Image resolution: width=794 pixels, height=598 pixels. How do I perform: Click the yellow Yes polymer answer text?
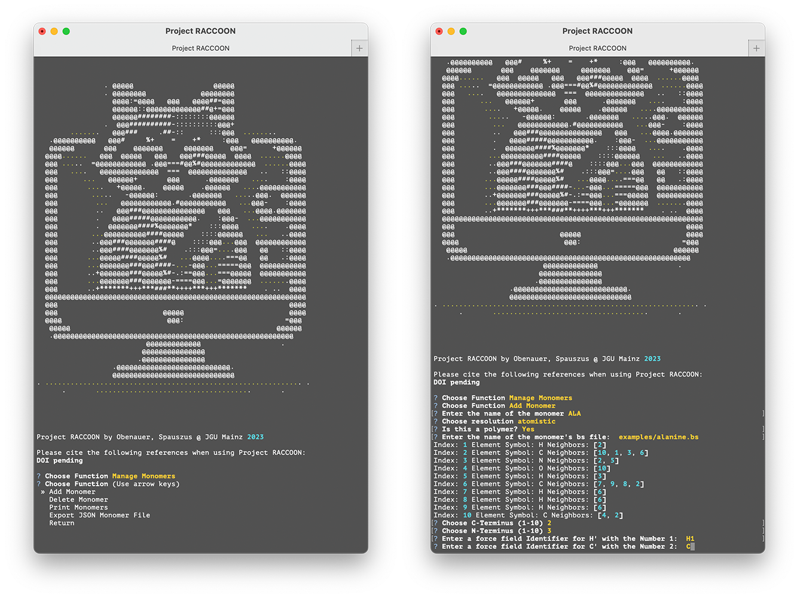pyautogui.click(x=528, y=429)
